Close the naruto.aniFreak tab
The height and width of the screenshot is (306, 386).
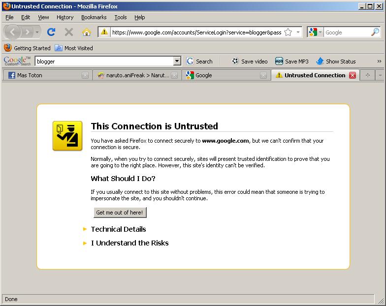pyautogui.click(x=174, y=75)
